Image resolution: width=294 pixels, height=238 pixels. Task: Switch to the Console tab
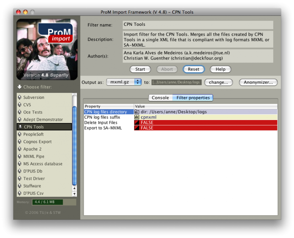[160, 98]
